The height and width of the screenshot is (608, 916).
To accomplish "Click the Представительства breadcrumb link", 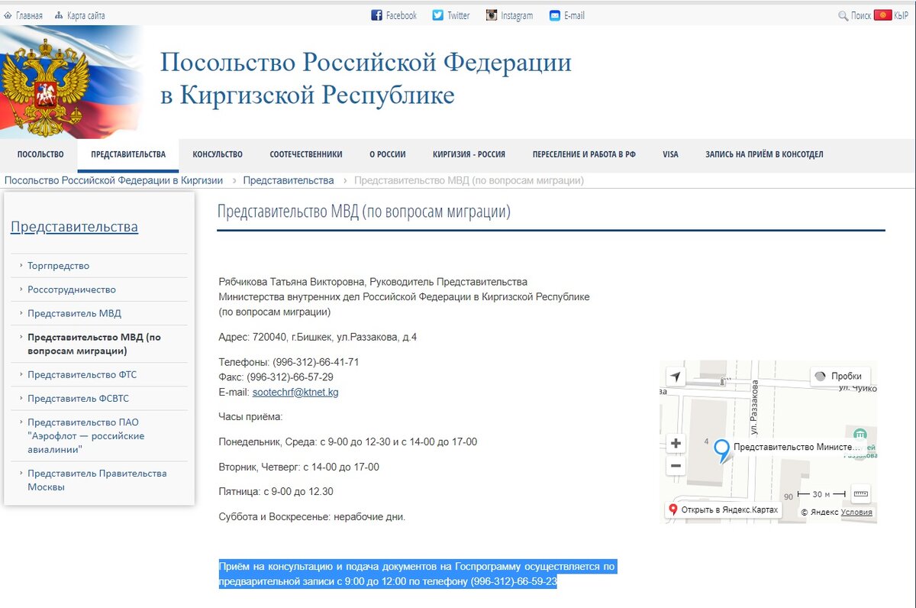I will [x=289, y=181].
